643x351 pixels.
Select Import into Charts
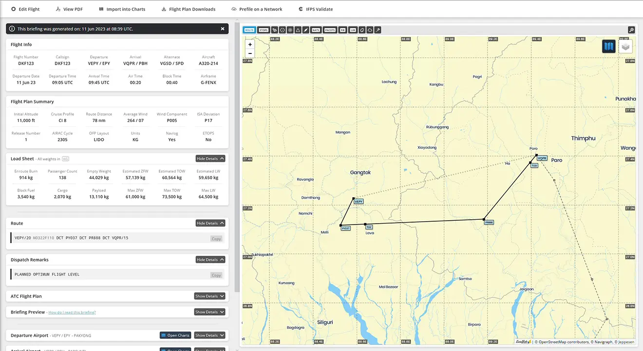[122, 9]
